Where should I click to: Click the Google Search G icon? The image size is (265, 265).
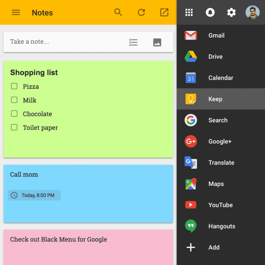(191, 120)
